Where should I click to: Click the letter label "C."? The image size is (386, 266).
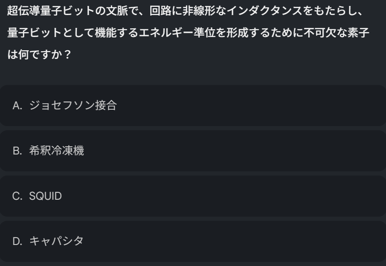18,197
